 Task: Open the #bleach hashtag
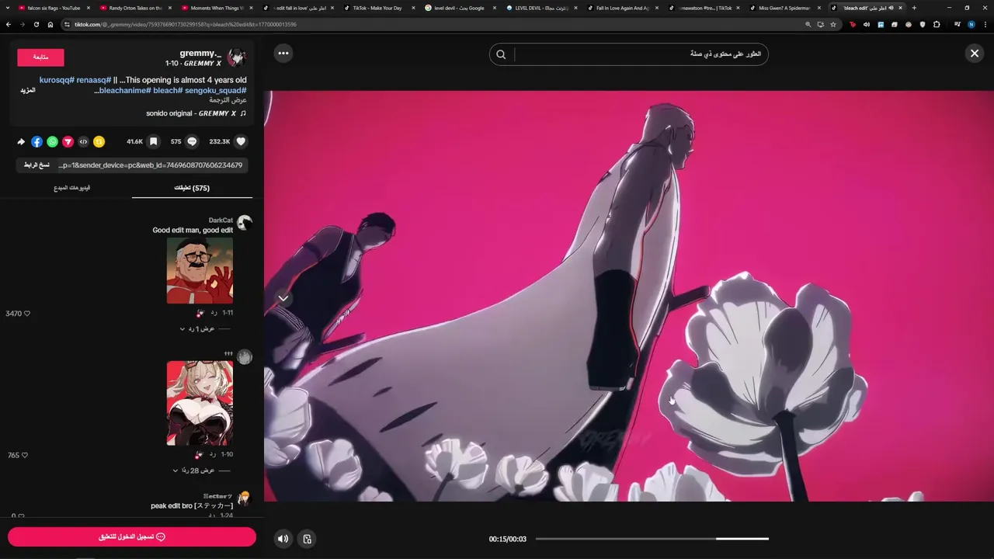(x=167, y=90)
